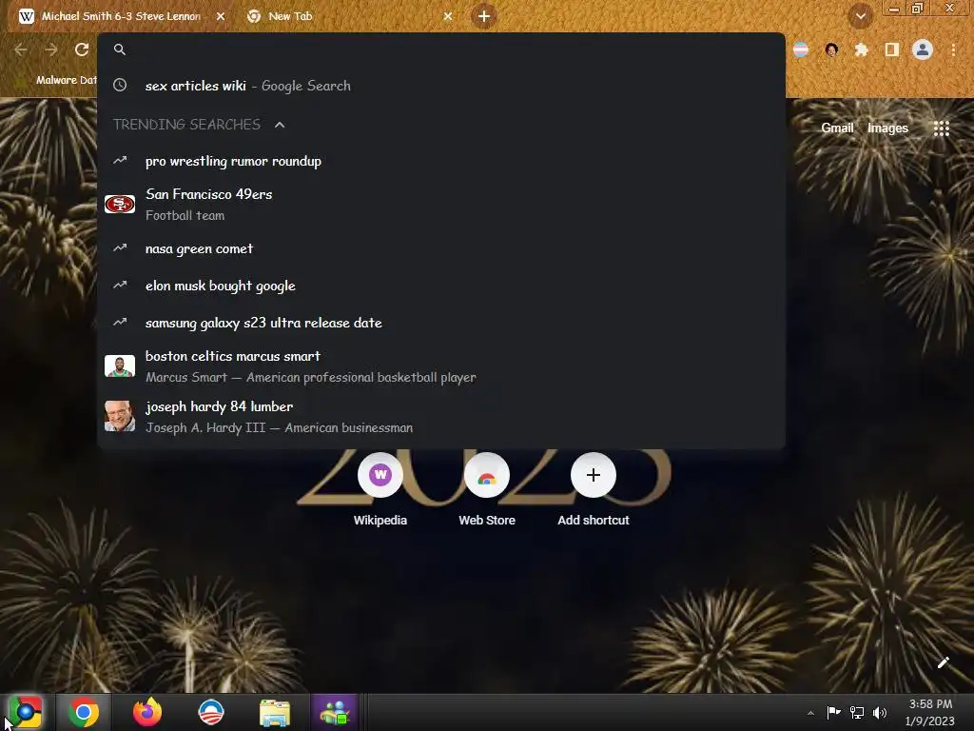Click the avatar face extension icon

831,49
